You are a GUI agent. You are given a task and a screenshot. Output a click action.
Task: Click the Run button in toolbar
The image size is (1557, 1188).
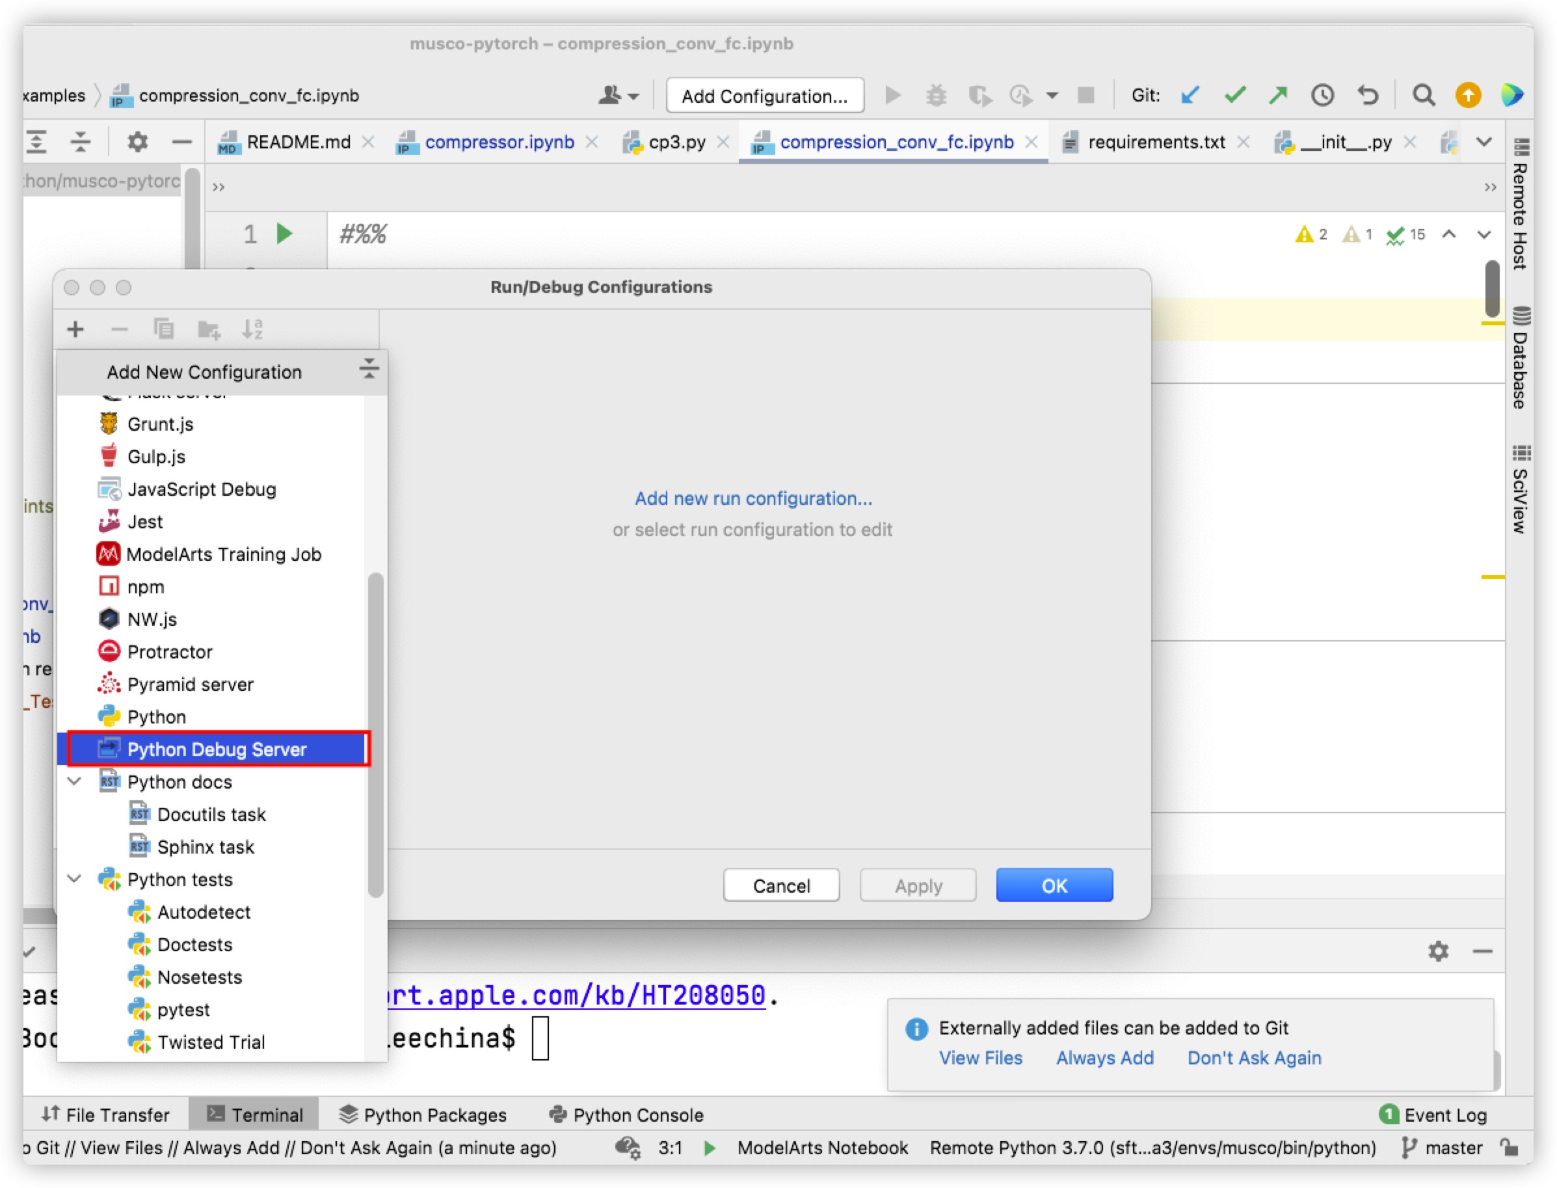(894, 96)
